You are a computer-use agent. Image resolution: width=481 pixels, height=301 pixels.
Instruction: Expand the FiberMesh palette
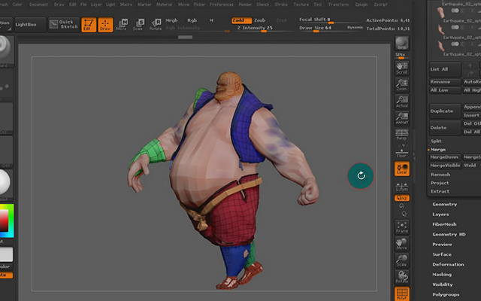click(444, 224)
